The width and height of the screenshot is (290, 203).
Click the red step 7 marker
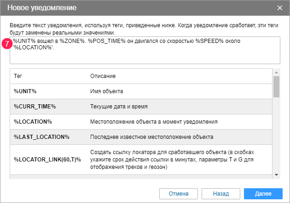pyautogui.click(x=7, y=44)
